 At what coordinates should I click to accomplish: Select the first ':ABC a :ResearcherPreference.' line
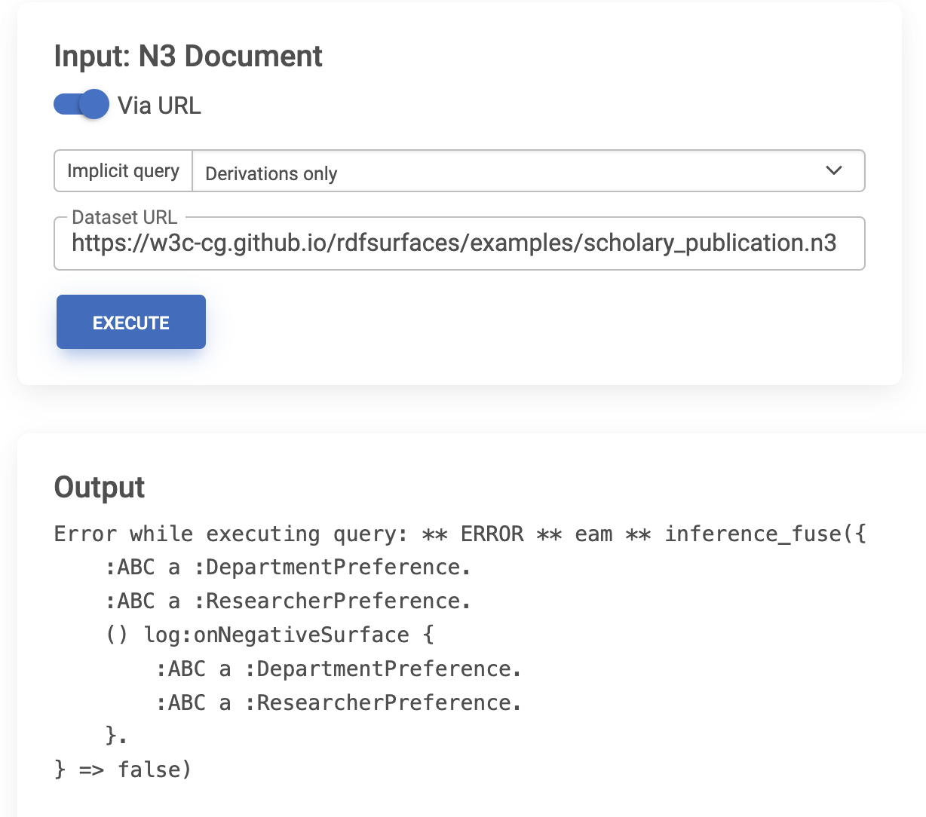[x=288, y=601]
